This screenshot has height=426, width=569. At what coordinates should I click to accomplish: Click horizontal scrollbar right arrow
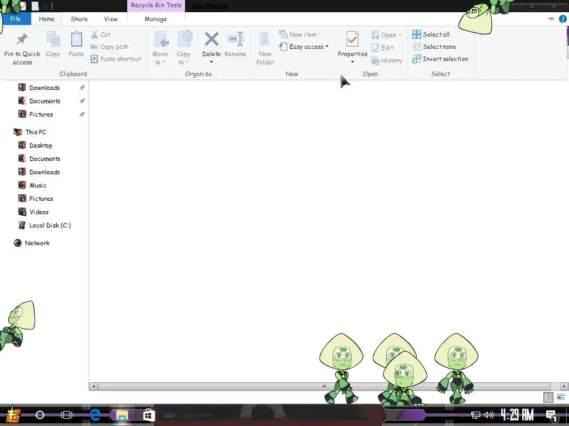[x=565, y=386]
